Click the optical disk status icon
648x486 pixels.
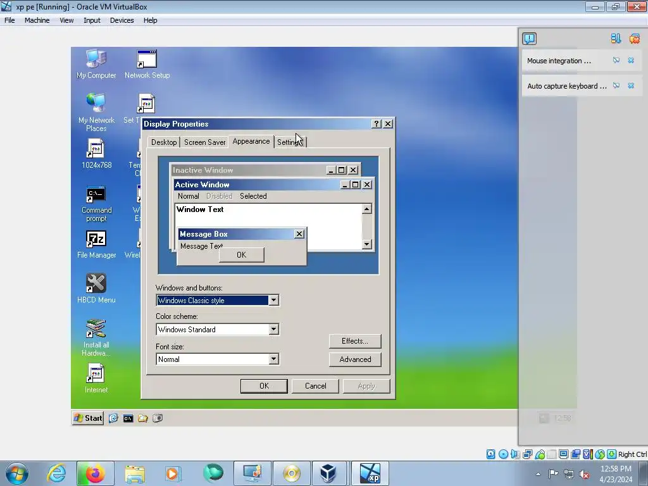coord(503,454)
